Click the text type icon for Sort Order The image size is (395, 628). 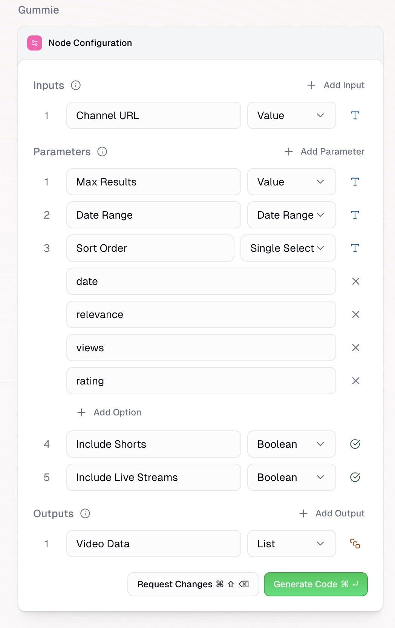[x=355, y=248]
